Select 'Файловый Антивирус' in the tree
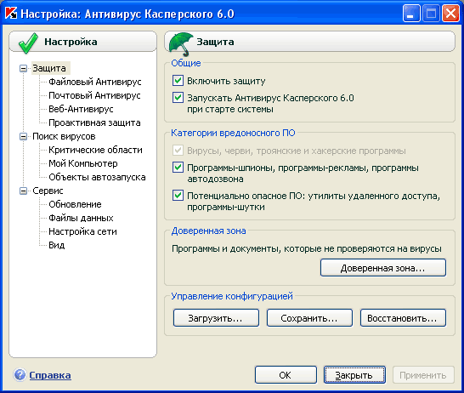Viewport: 464px width, 393px height. pyautogui.click(x=95, y=82)
